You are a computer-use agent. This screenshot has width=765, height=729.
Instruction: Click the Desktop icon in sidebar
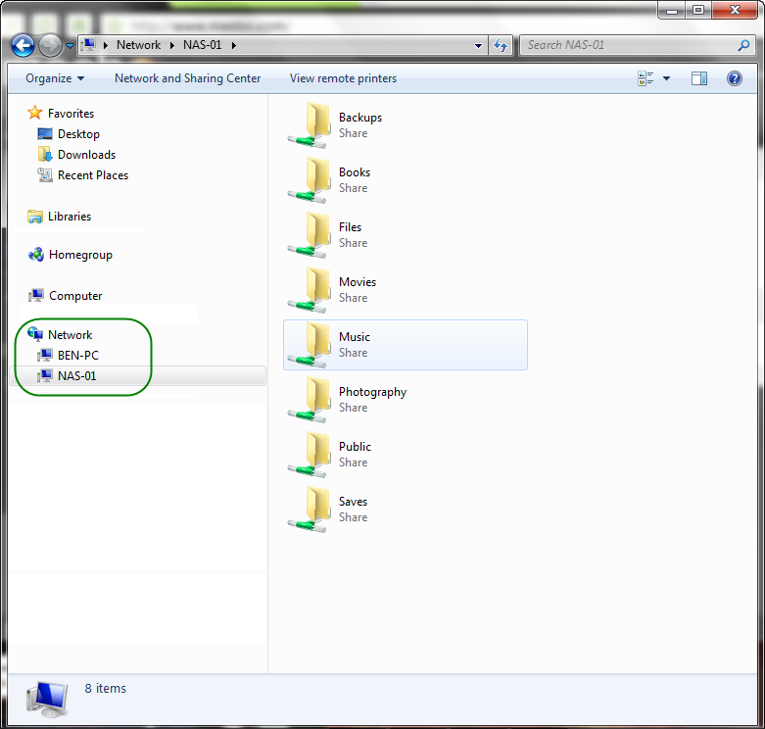tap(45, 133)
